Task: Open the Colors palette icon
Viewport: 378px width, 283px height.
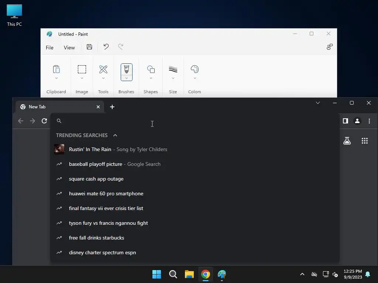Action: pyautogui.click(x=195, y=69)
